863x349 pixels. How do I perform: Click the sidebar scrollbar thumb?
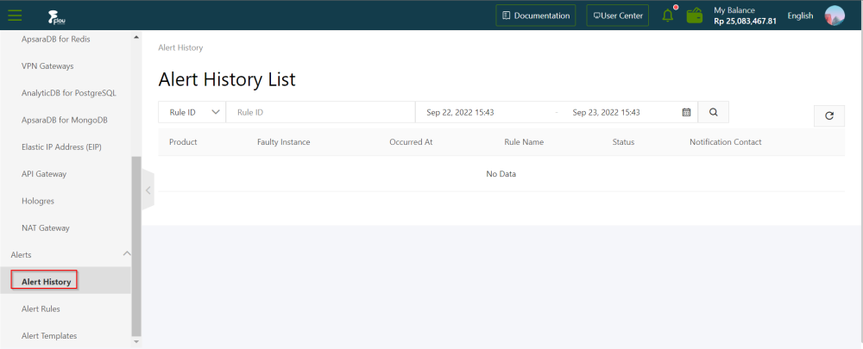pos(136,246)
